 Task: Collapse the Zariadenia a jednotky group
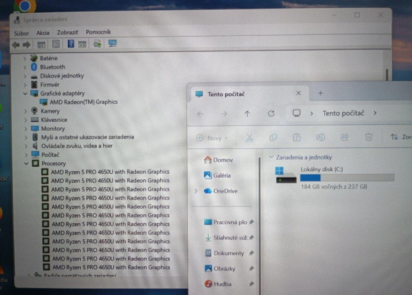click(x=271, y=157)
